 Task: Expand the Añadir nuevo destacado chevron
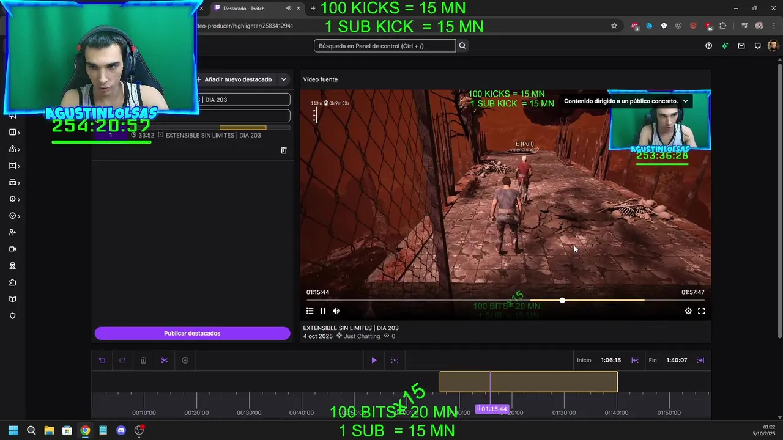(x=284, y=79)
